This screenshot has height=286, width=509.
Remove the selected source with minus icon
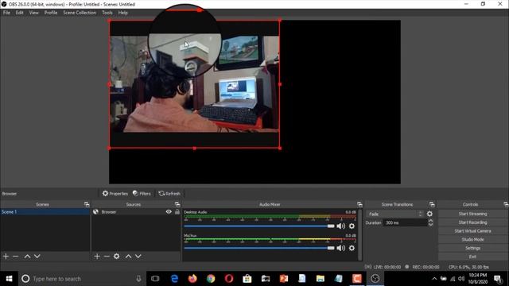pos(107,256)
